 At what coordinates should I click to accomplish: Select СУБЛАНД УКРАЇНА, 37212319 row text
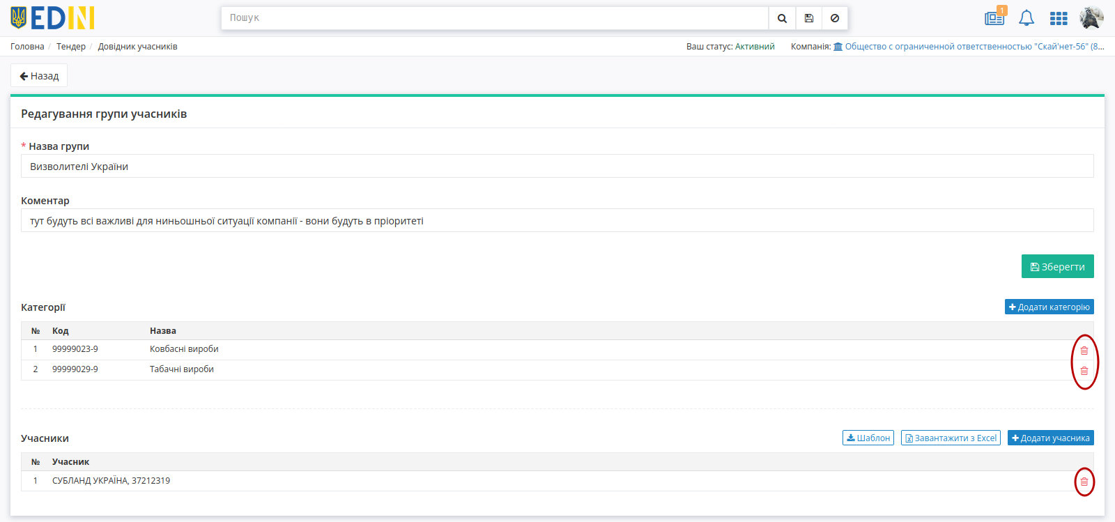111,481
